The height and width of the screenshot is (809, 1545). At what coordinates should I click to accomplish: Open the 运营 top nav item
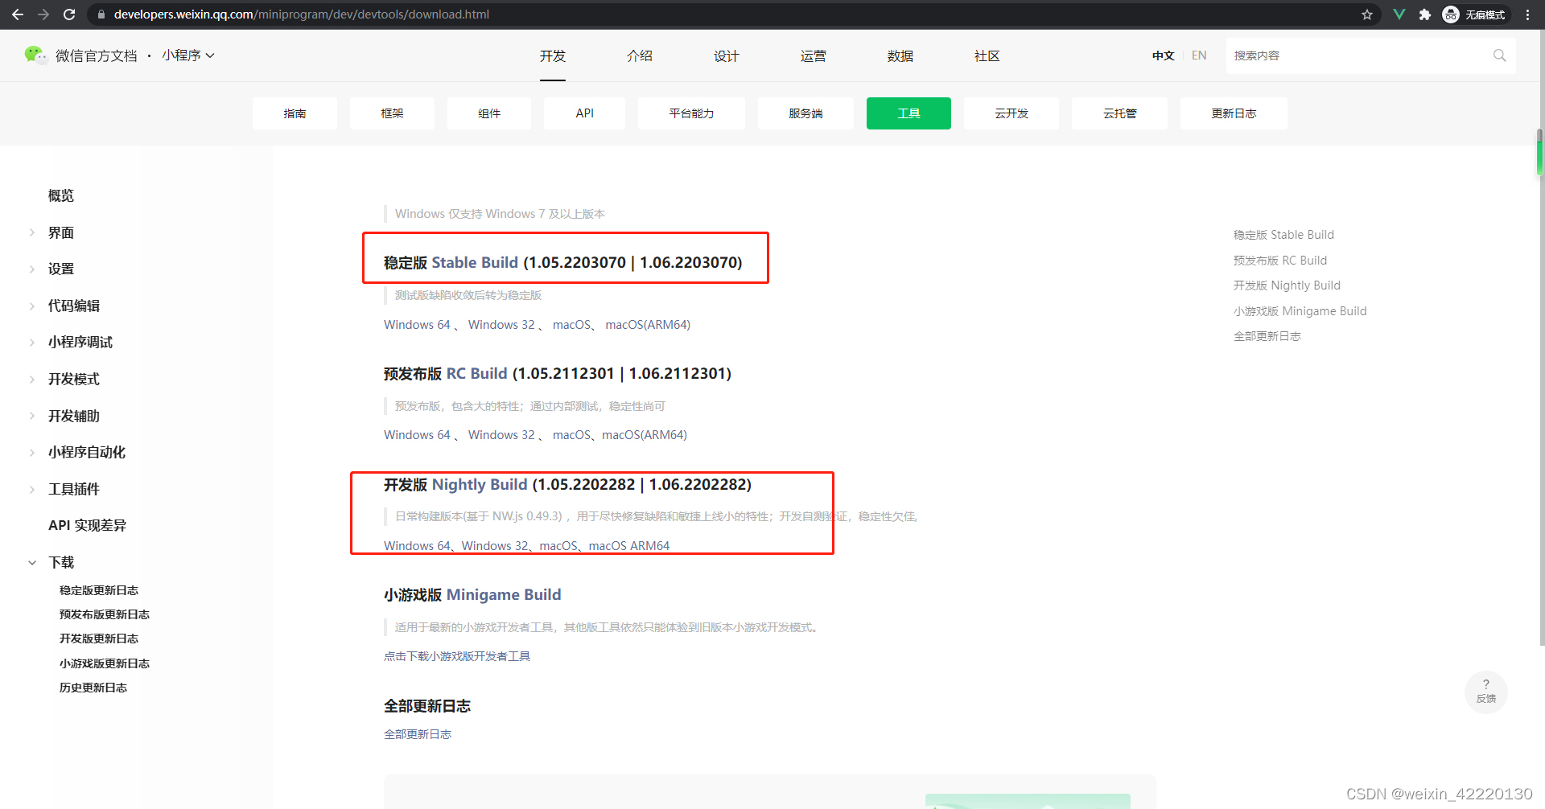point(814,55)
